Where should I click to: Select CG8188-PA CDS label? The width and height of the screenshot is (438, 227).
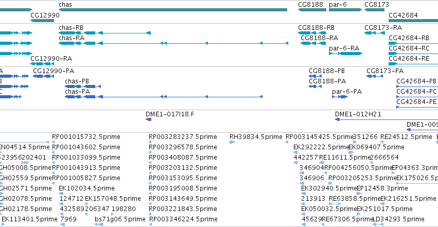(x=327, y=81)
